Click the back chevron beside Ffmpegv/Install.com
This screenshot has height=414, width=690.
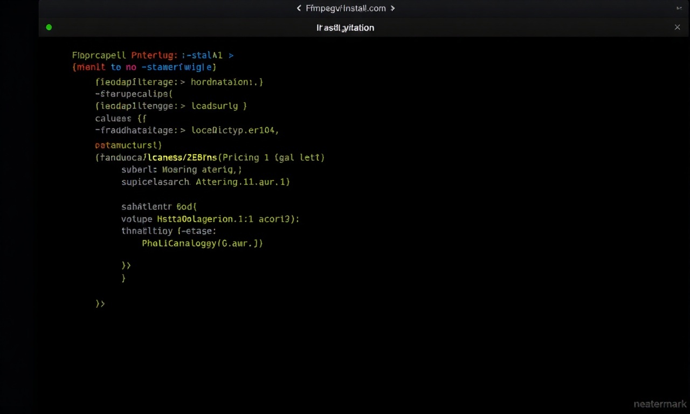pyautogui.click(x=299, y=8)
